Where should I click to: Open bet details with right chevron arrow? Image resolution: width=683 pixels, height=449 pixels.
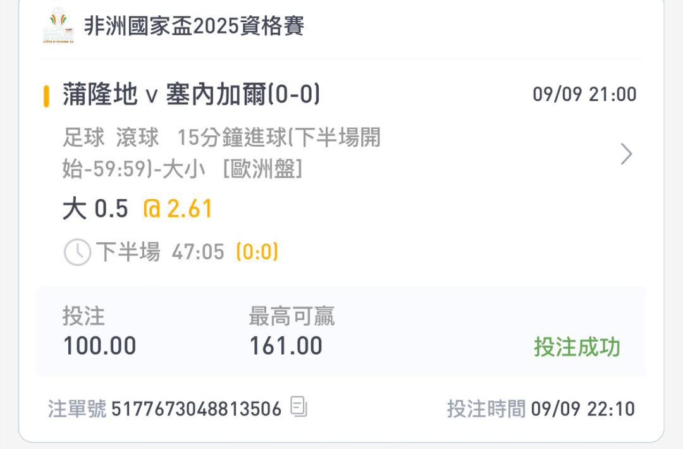click(626, 154)
